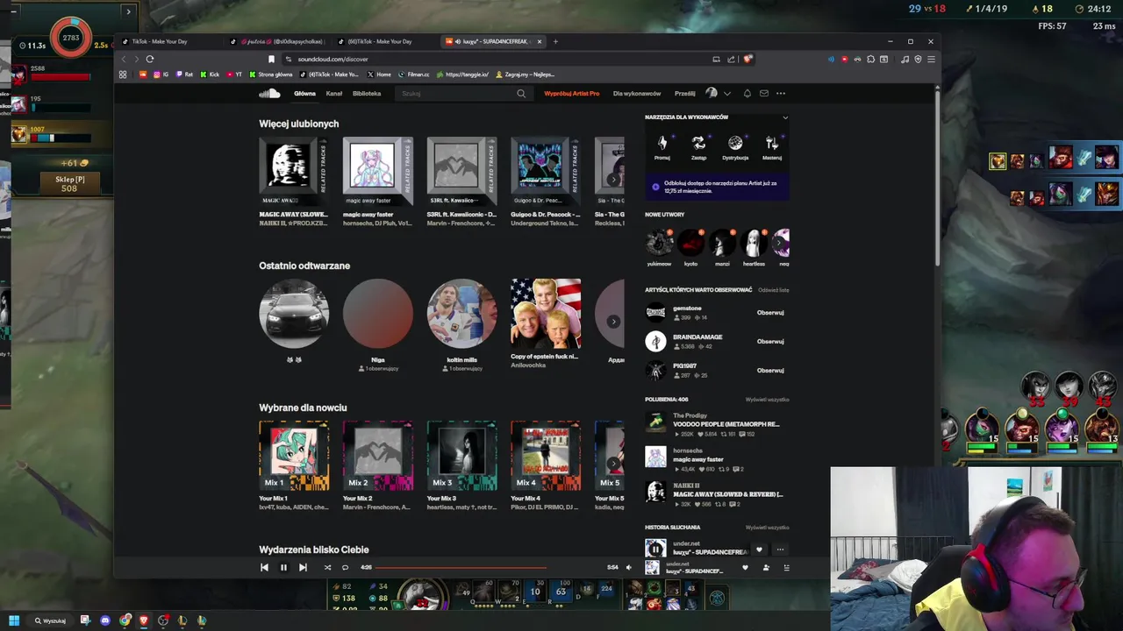Image resolution: width=1123 pixels, height=631 pixels.
Task: Click the Wyszukaj taskbar search box
Action: click(x=50, y=620)
